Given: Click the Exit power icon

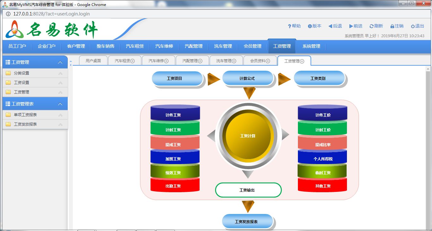Looking at the screenshot, I should click(x=413, y=26).
